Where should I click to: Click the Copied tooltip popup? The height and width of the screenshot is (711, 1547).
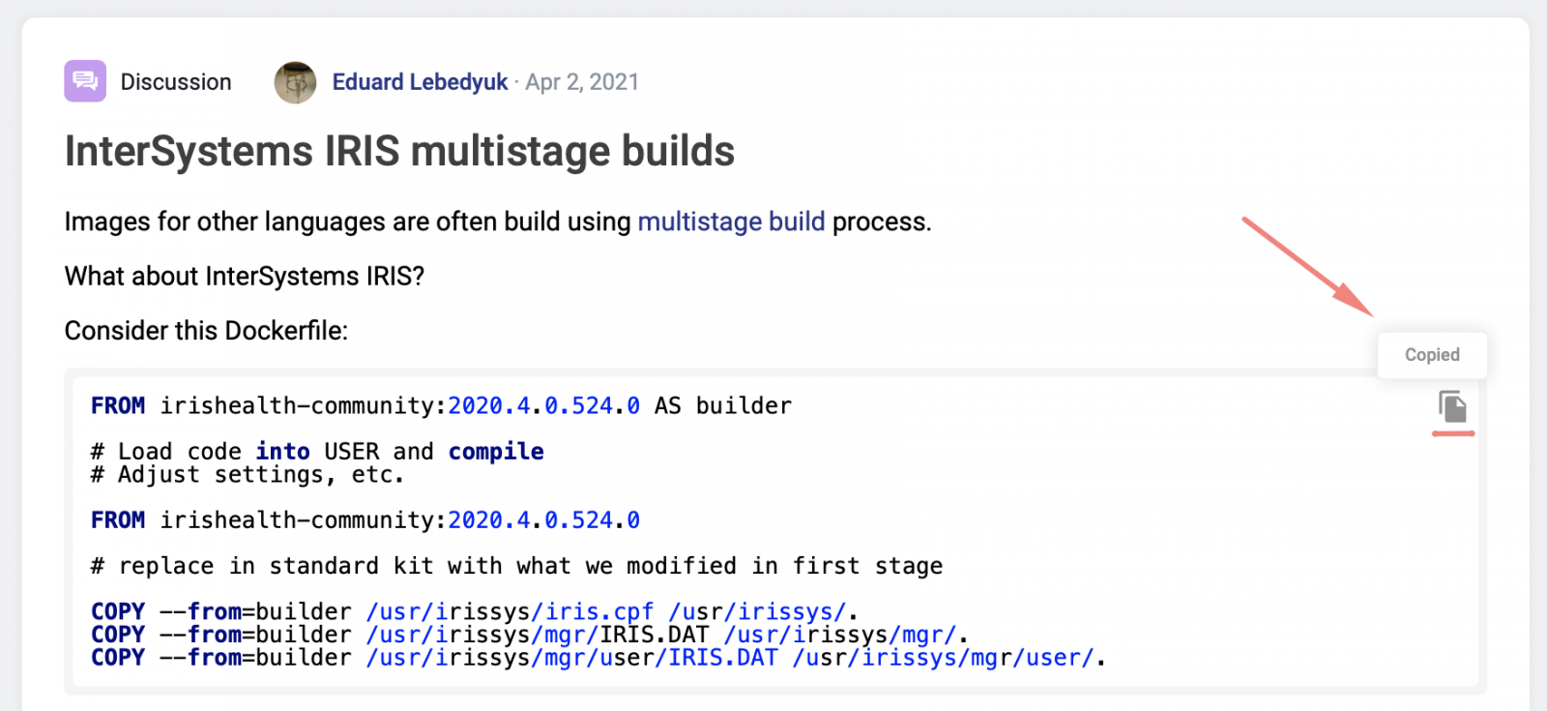pos(1432,355)
